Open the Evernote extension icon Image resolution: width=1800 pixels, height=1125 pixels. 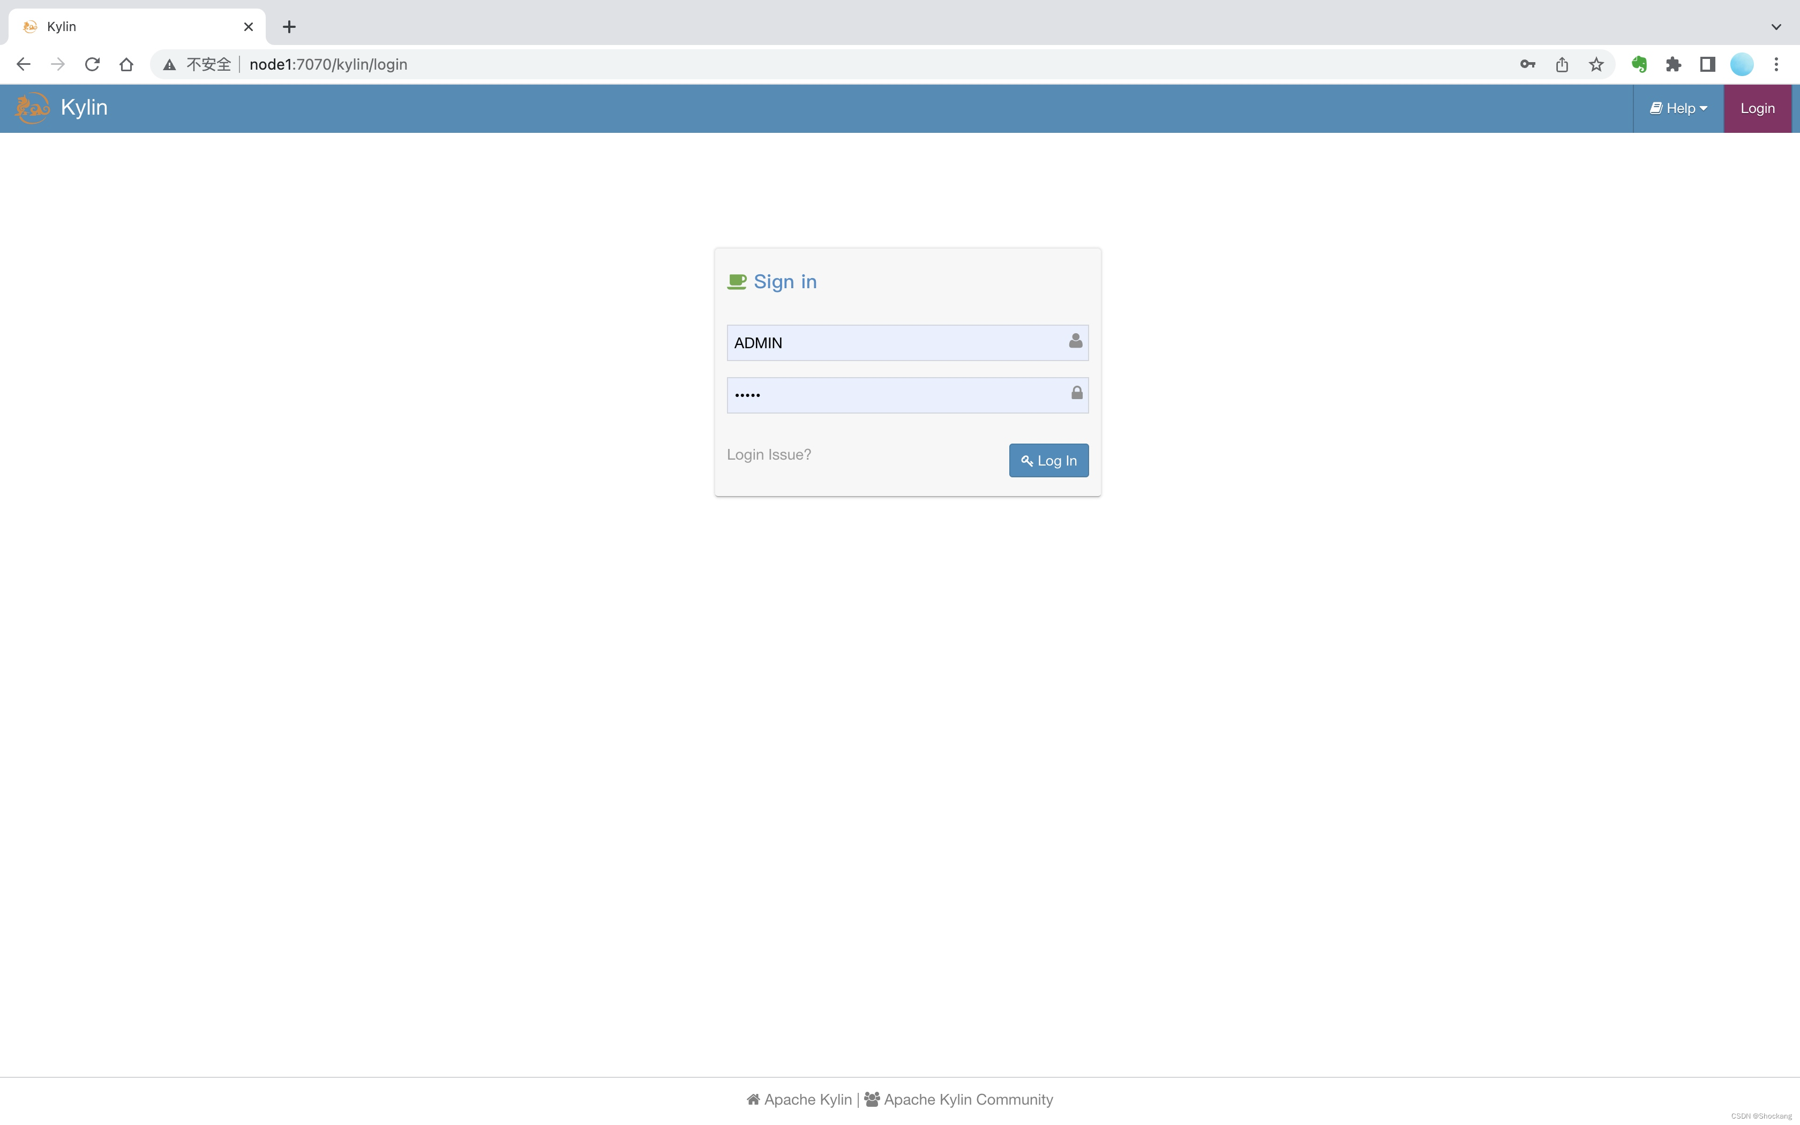(x=1639, y=65)
